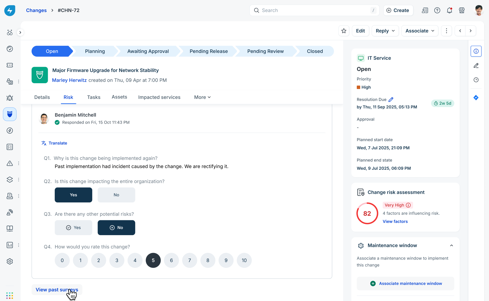Image resolution: width=489 pixels, height=301 pixels.
Task: Open the Tasks checklist icon in sidebar
Action: click(x=10, y=147)
